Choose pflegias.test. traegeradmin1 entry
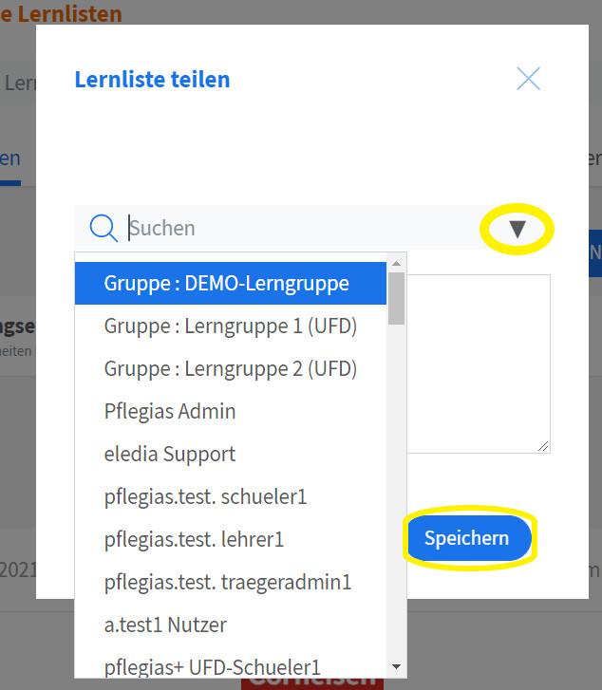602x690 pixels. pos(228,582)
